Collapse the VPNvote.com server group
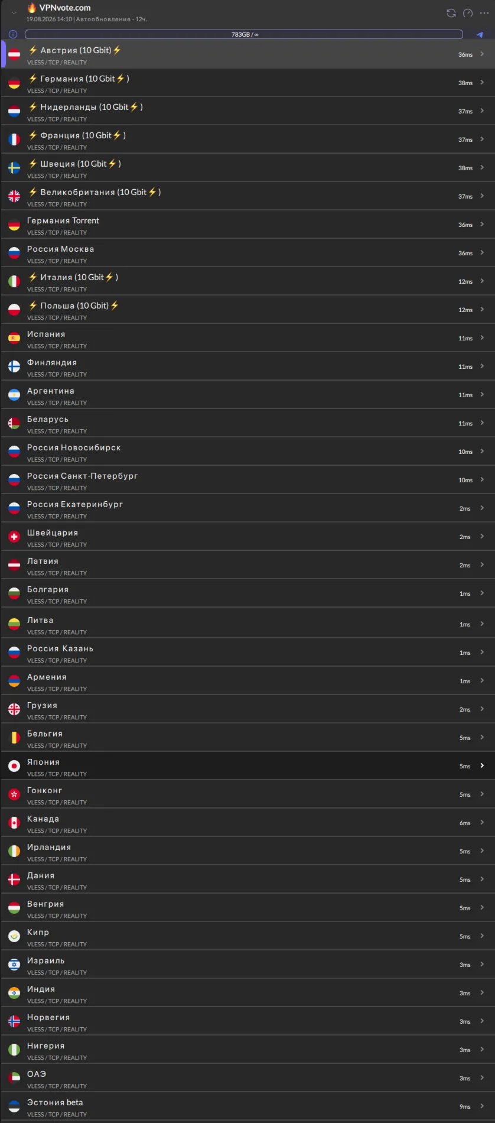This screenshot has height=1123, width=495. [x=14, y=13]
